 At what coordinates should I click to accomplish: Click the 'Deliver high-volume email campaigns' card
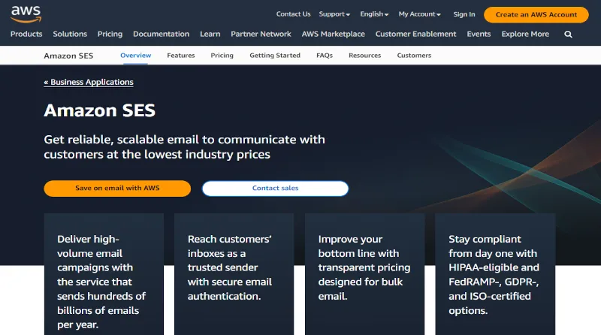(x=104, y=274)
